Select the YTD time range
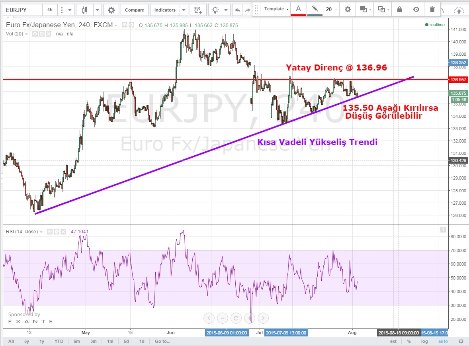The height and width of the screenshot is (346, 469). click(x=59, y=341)
